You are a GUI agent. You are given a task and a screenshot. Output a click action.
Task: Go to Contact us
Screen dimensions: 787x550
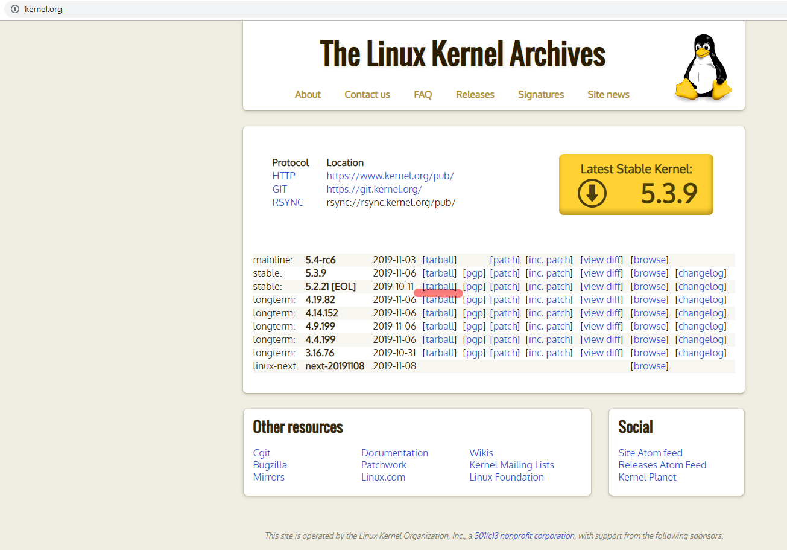pos(367,94)
